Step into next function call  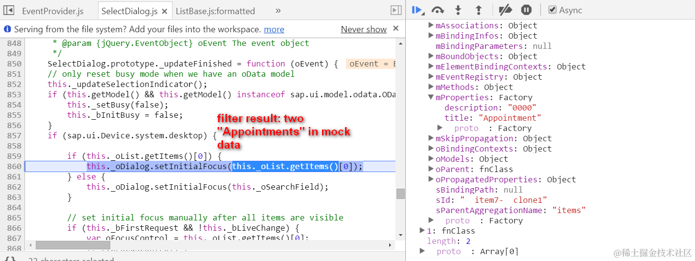458,10
